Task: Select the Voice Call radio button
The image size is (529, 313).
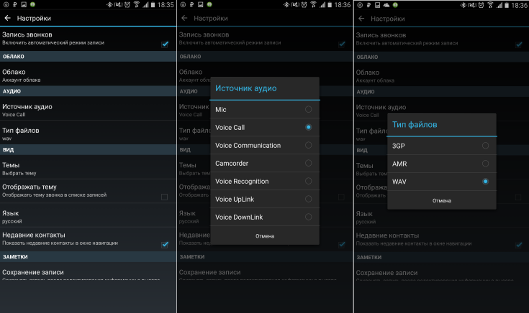Action: (x=308, y=127)
